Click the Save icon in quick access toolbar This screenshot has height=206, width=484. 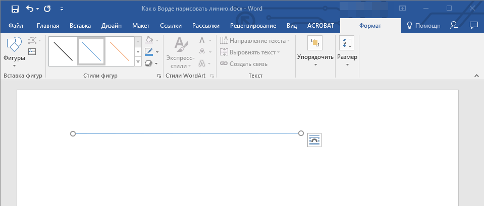15,9
